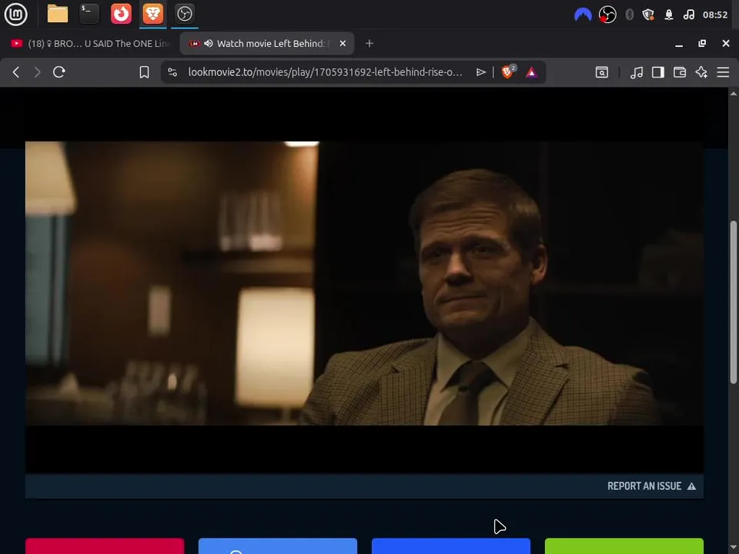Screen dimensions: 739x554
Task: Reload the current page
Action: point(59,72)
